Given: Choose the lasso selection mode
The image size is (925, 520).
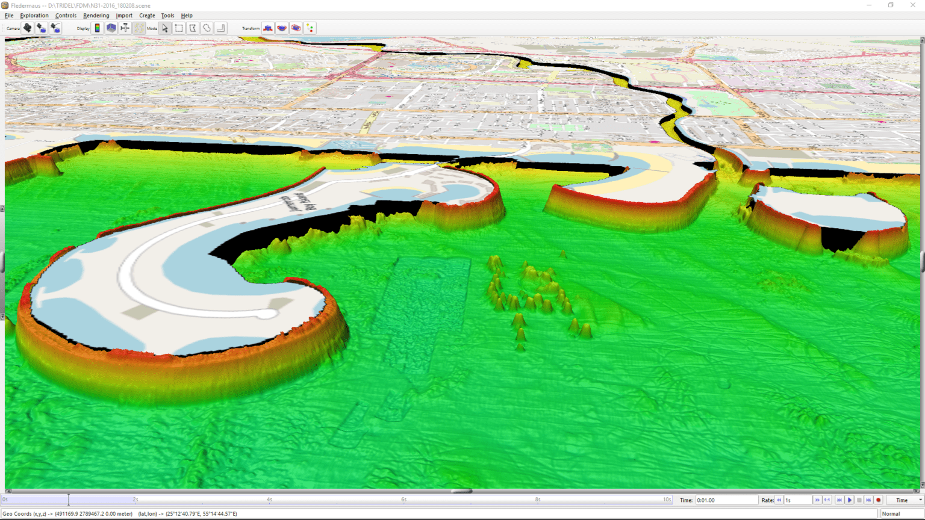Looking at the screenshot, I should (208, 28).
